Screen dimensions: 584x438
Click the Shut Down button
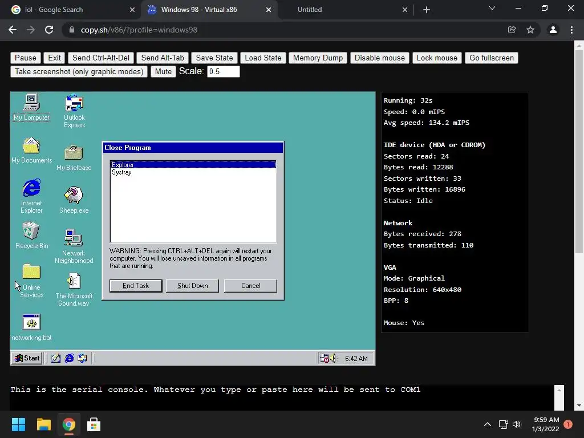click(193, 286)
